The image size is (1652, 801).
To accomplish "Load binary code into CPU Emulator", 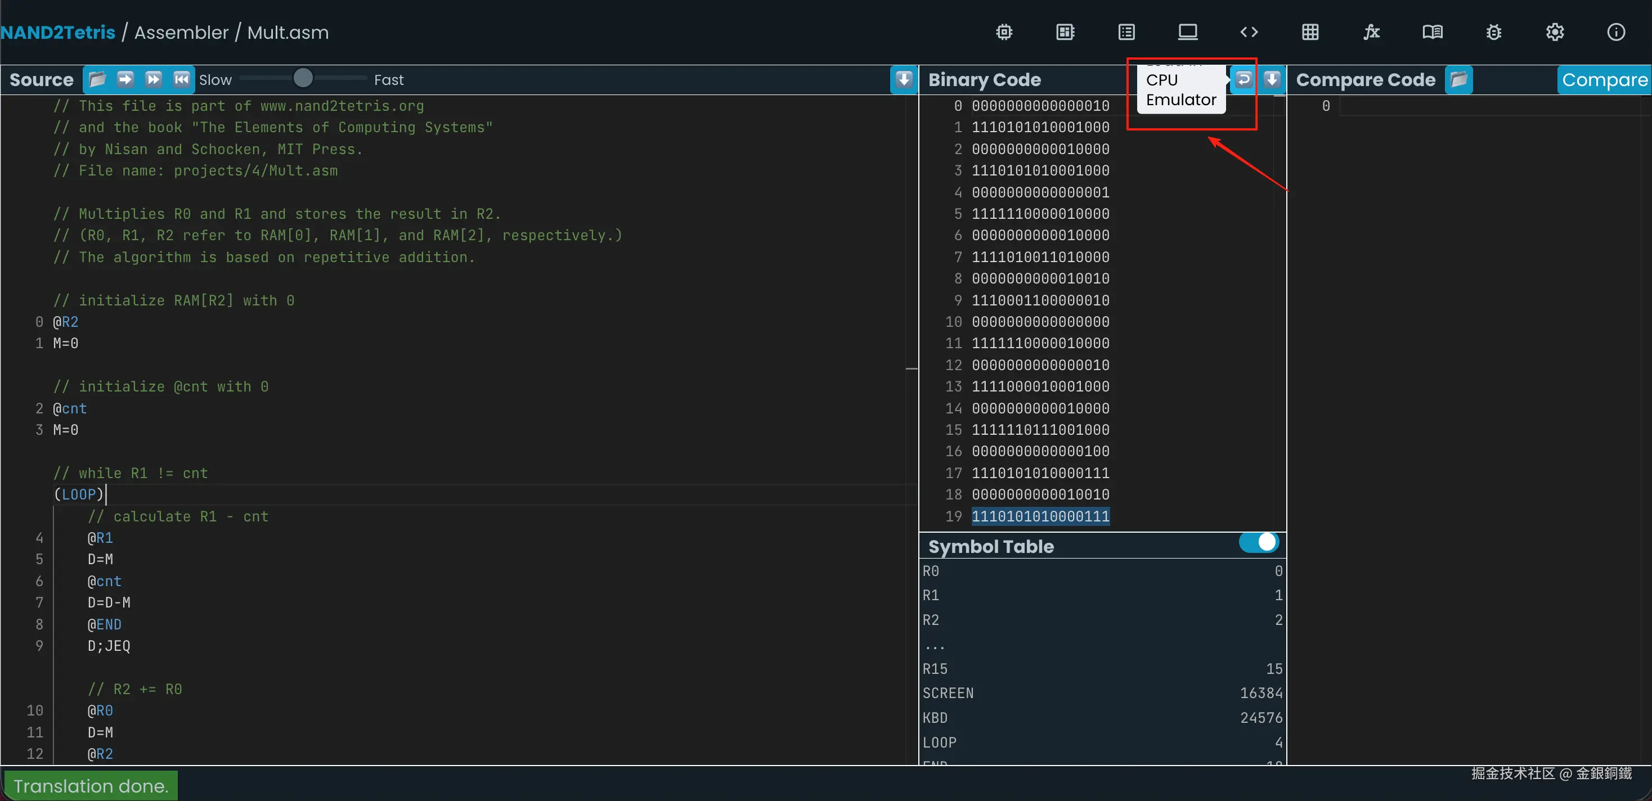I will coord(1244,79).
